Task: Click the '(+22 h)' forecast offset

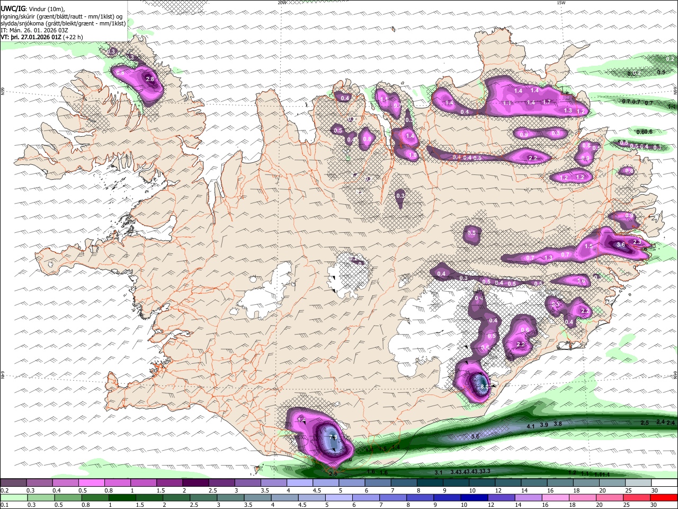Action: tap(73, 37)
